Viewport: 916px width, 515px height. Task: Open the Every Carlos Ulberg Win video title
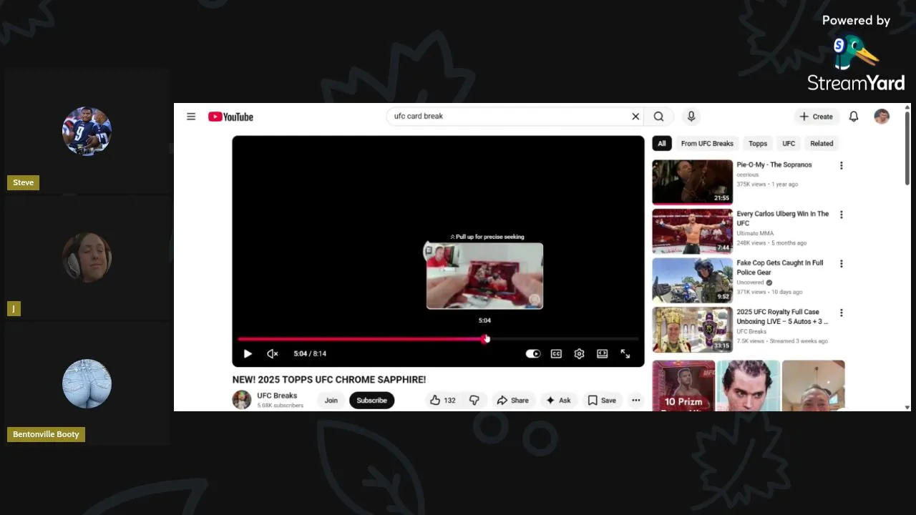point(783,218)
